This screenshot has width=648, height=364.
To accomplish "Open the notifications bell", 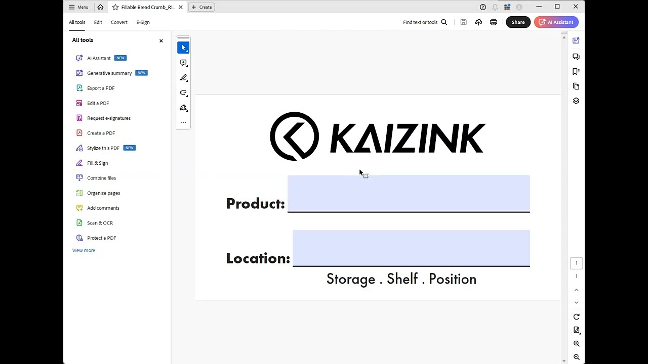I will pos(495,7).
